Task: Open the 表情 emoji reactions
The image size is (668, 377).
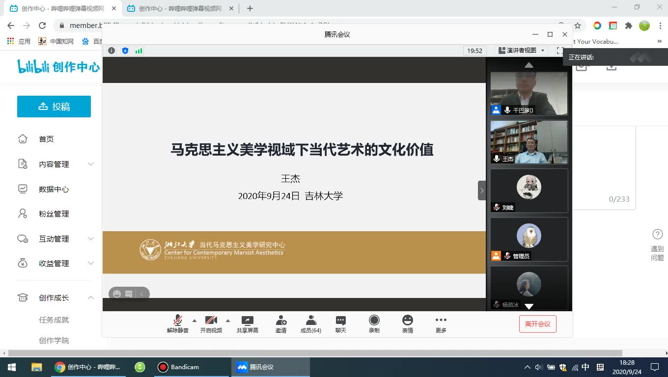Action: (x=408, y=324)
